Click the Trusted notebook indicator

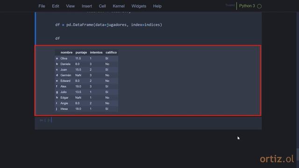point(230,5)
